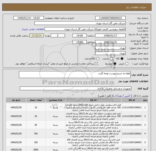Screen dimensions: 156x151
Task: Go to last page via آخرین
Action: (127, 96)
